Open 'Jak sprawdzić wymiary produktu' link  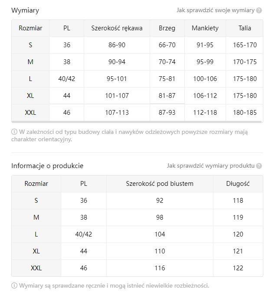tap(211, 166)
